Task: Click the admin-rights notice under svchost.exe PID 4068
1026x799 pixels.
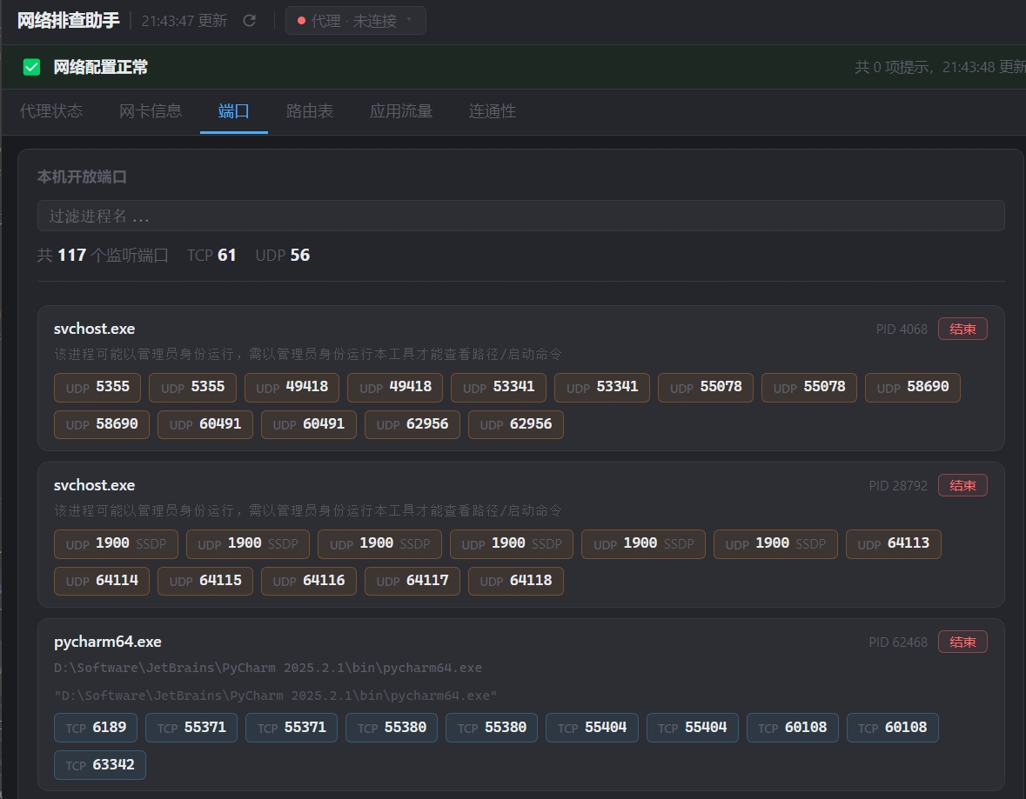Action: pyautogui.click(x=307, y=355)
